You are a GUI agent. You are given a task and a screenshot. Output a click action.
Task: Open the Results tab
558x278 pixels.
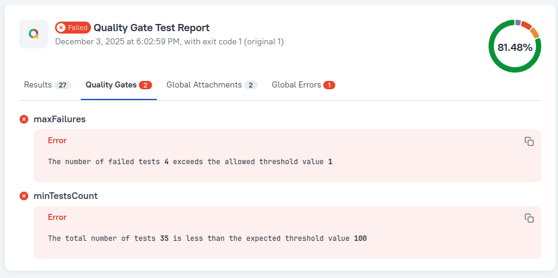[x=47, y=85]
